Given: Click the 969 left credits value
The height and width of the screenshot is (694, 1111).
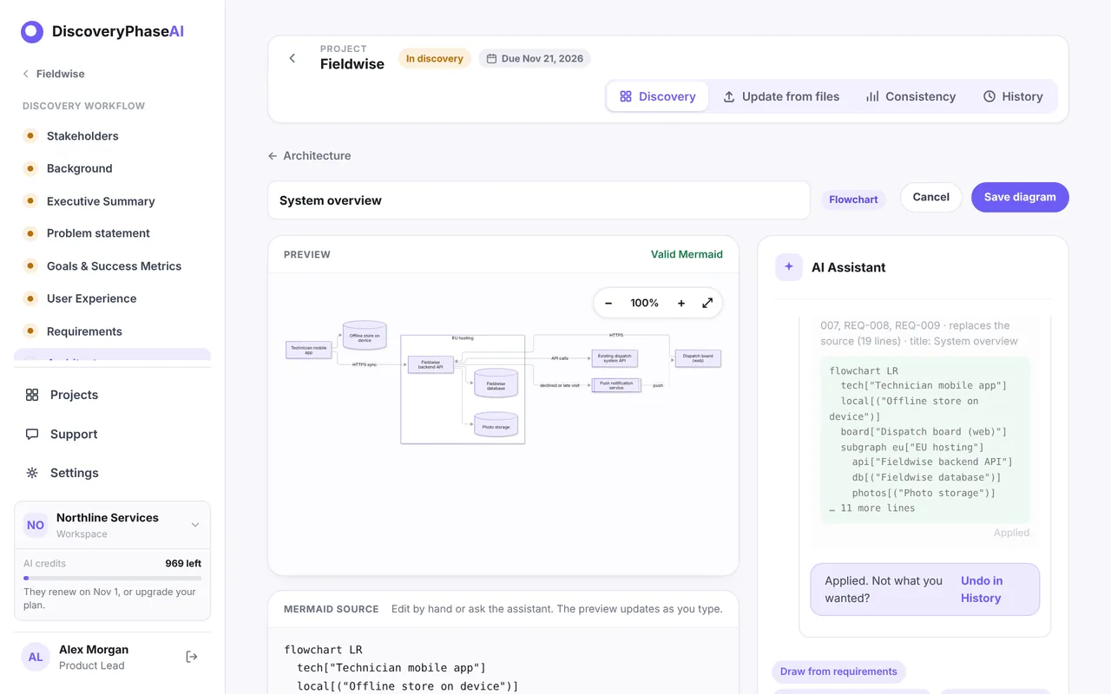Looking at the screenshot, I should [x=183, y=563].
